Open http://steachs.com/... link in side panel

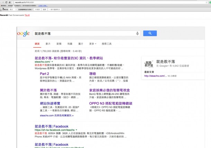(155, 76)
